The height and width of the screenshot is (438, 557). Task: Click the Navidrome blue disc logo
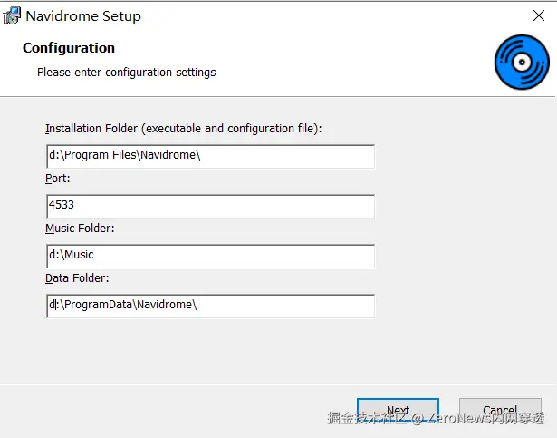tap(522, 62)
